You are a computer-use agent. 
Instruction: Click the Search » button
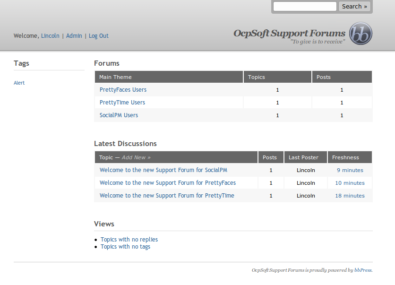click(x=354, y=6)
